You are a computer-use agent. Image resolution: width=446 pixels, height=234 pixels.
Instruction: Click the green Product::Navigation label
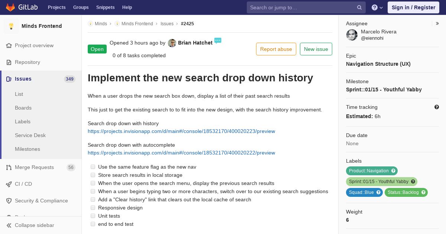(372, 171)
